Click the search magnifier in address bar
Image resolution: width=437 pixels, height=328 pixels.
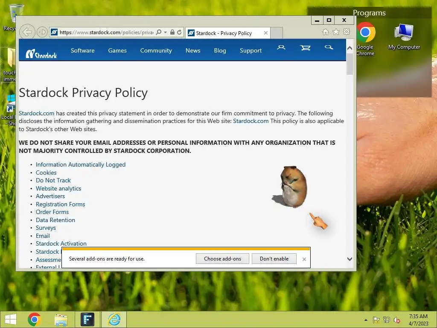pyautogui.click(x=159, y=32)
